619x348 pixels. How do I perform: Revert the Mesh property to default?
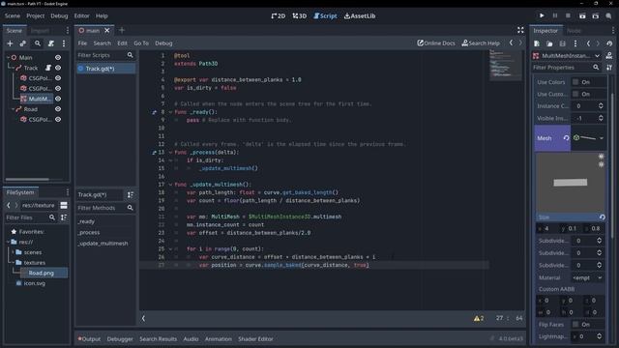pos(566,138)
